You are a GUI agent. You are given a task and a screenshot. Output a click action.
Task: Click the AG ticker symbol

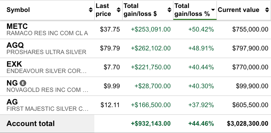pos(12,102)
